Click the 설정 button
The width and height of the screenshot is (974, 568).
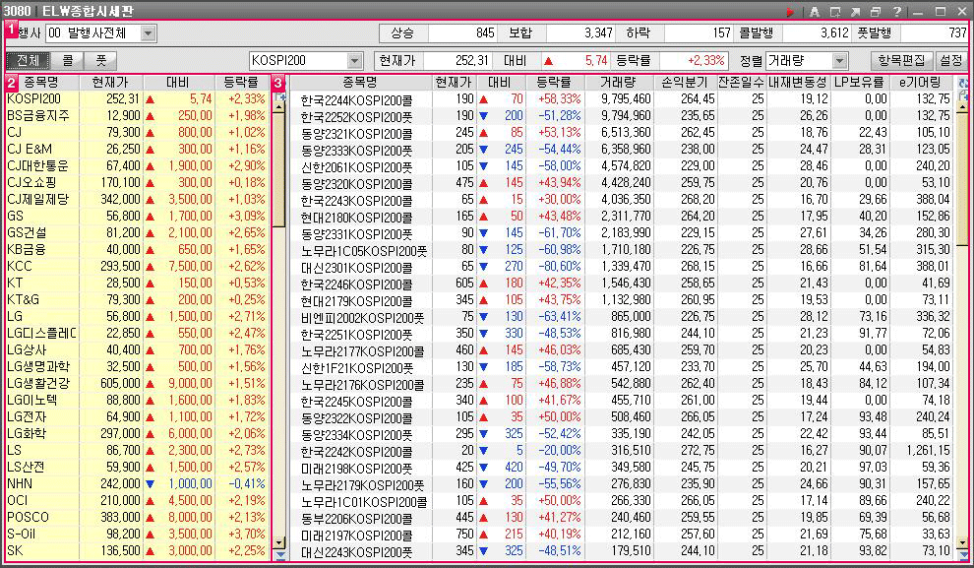click(951, 60)
